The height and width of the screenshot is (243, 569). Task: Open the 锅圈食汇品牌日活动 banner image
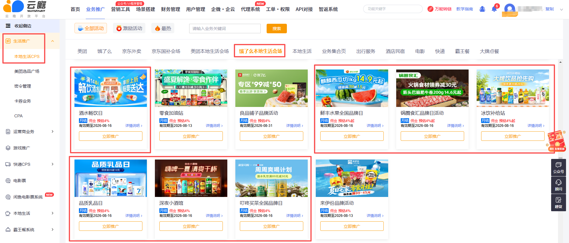point(432,88)
